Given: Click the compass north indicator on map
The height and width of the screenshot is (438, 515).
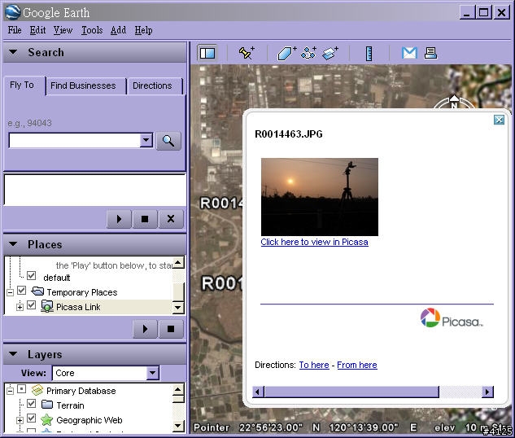Looking at the screenshot, I should pyautogui.click(x=454, y=102).
